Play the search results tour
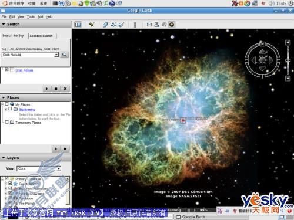Image resolution: width=294 pixels, height=220 pixels. click(47, 89)
